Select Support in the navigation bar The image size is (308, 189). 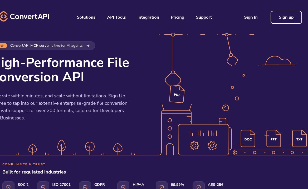pyautogui.click(x=204, y=17)
